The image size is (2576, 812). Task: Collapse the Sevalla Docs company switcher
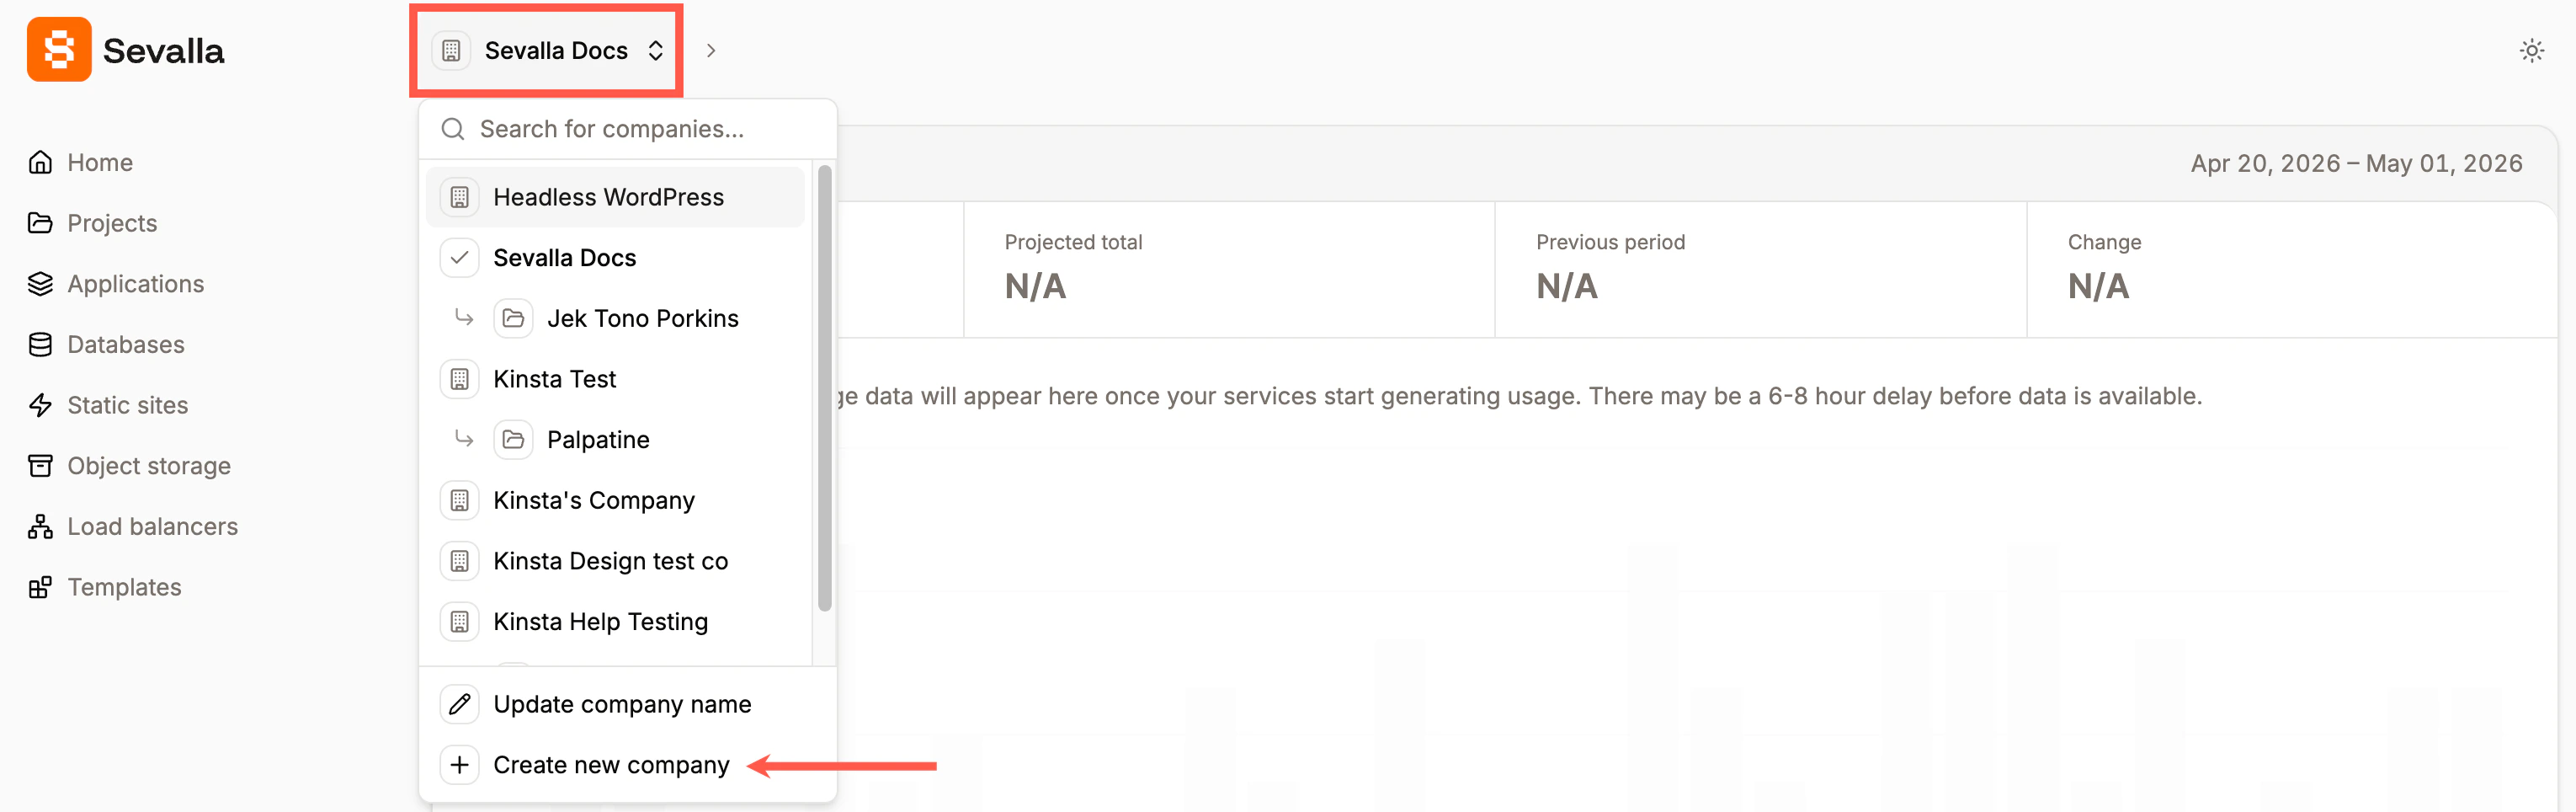(x=547, y=50)
